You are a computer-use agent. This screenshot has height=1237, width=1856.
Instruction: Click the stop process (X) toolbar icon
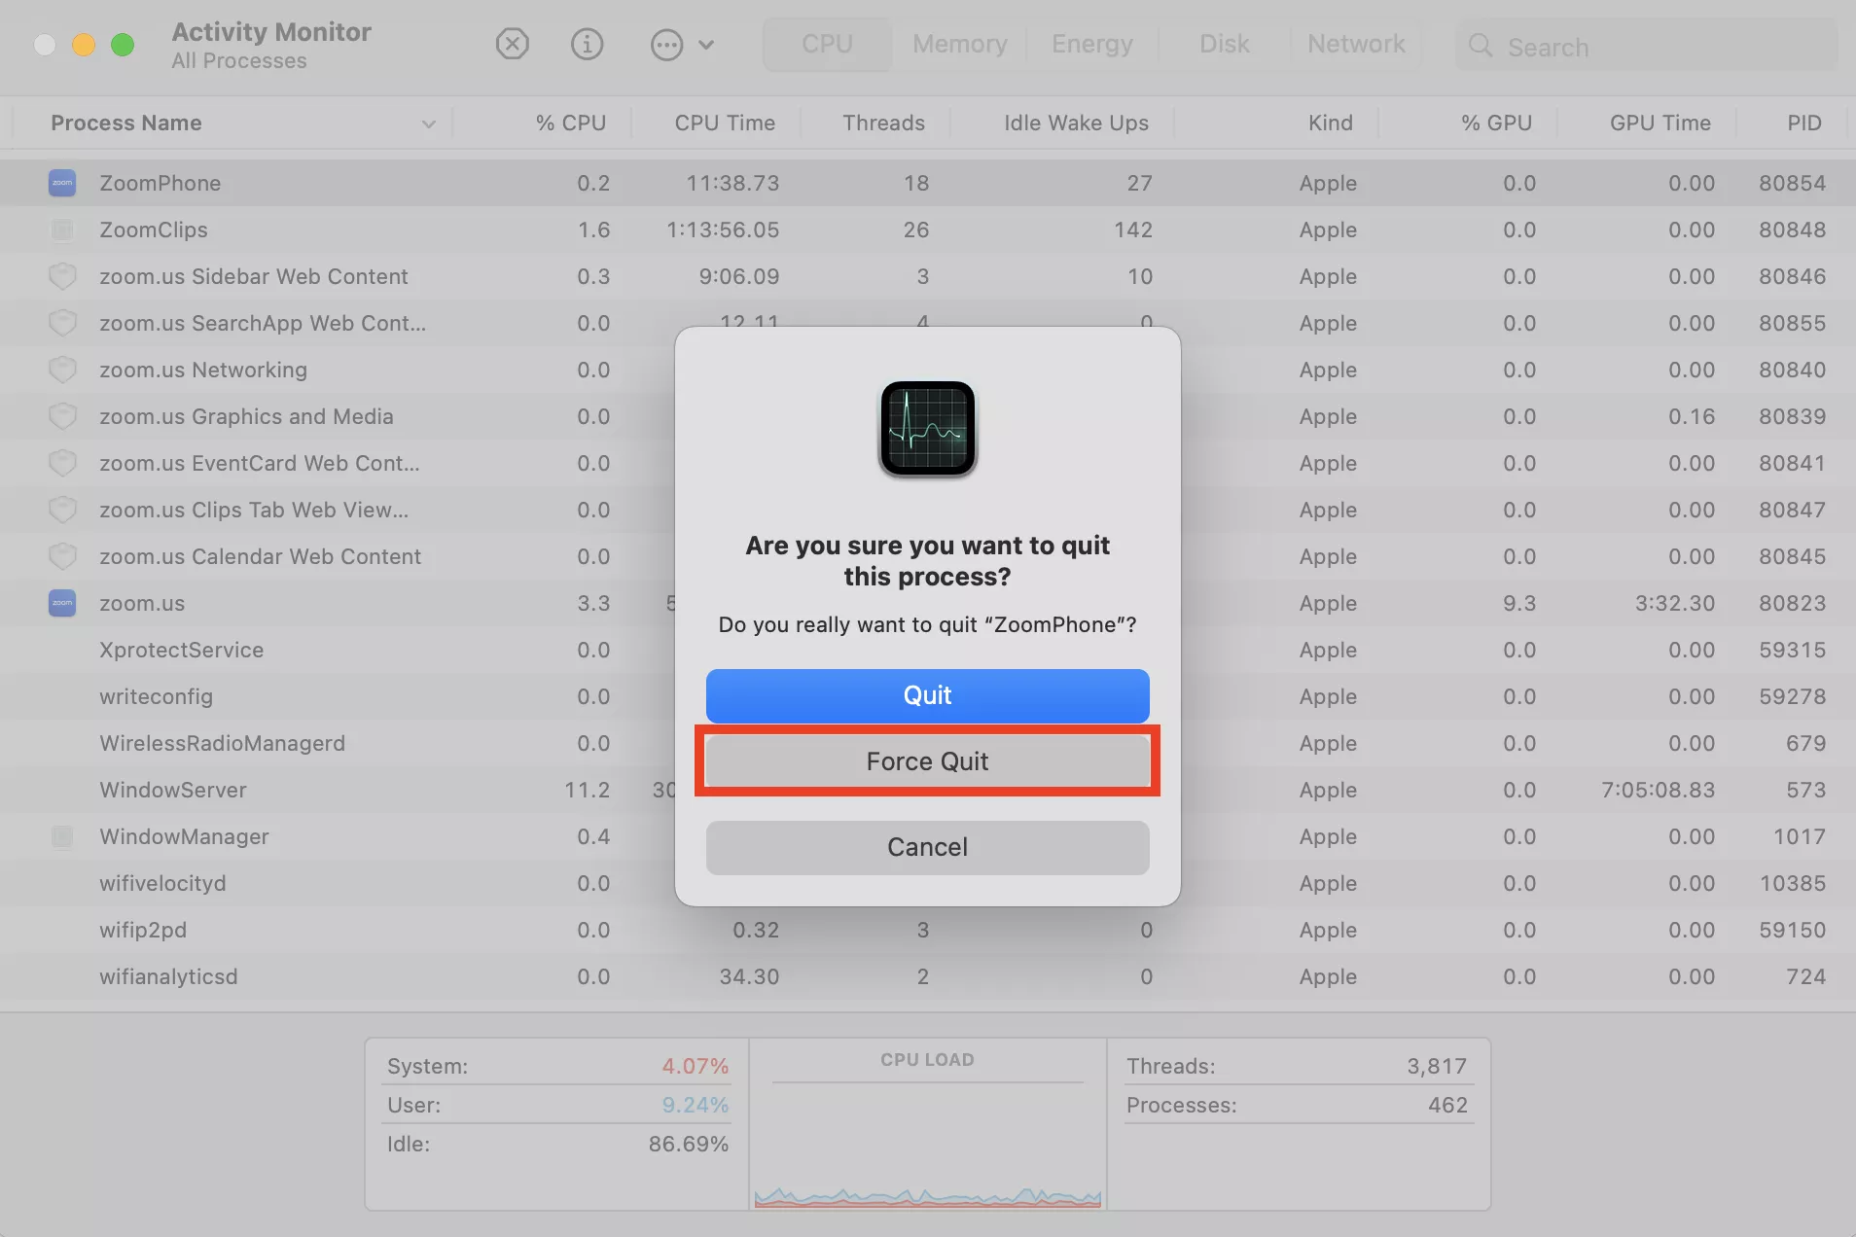coord(513,44)
